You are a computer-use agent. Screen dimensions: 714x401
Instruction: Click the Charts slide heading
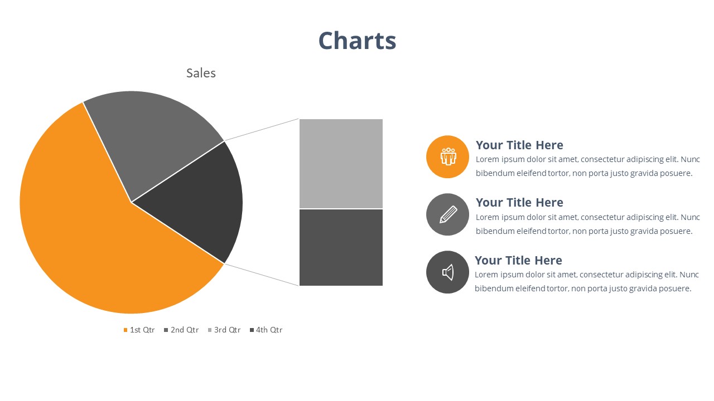(x=357, y=41)
